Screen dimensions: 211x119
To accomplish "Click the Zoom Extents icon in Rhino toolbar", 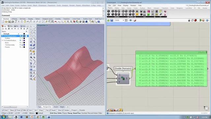I will pos(43,21).
